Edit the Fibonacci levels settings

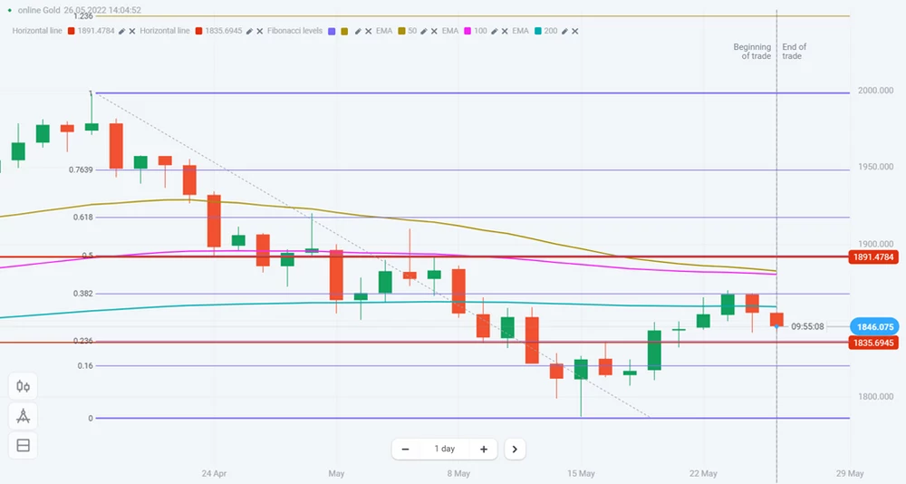(358, 31)
